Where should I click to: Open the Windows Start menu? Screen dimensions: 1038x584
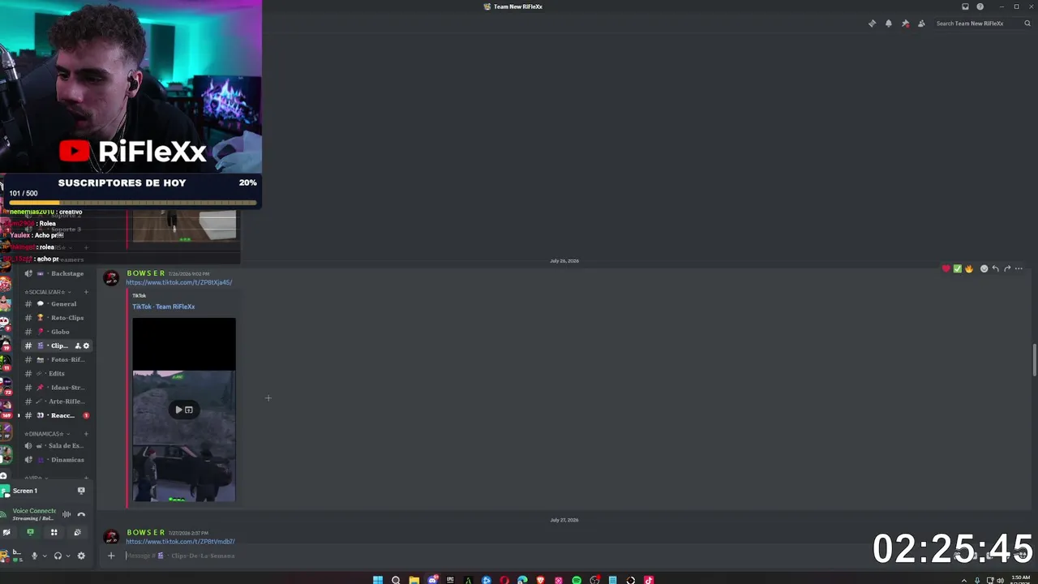click(x=378, y=580)
